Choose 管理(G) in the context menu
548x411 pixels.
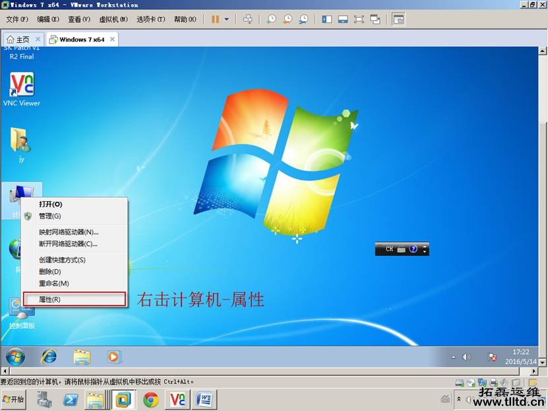pyautogui.click(x=75, y=216)
